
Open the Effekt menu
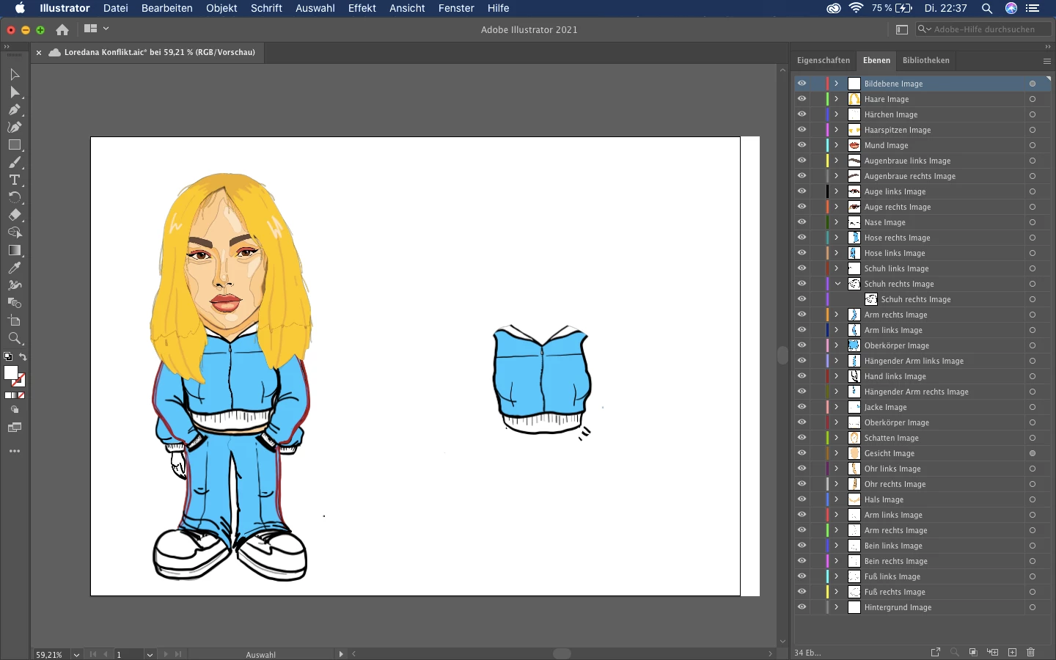click(362, 8)
